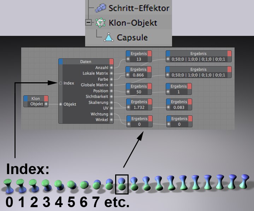Select the Klon node title bar
The width and height of the screenshot is (254, 211).
tap(36, 98)
